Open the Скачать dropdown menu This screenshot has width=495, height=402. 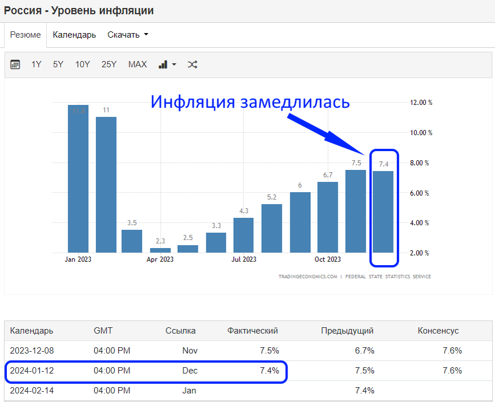[128, 35]
